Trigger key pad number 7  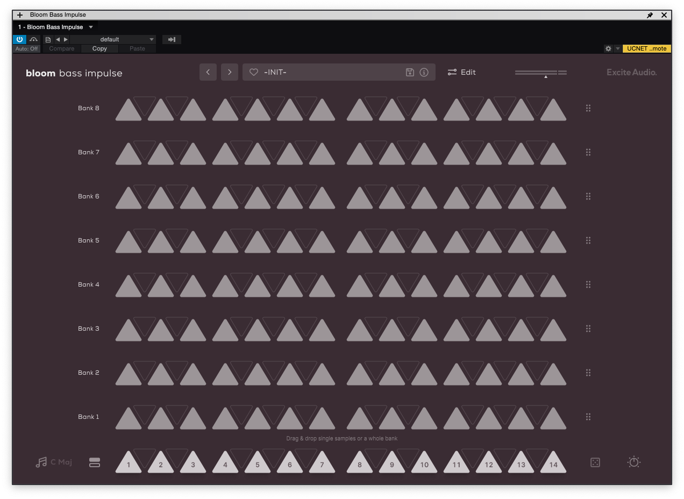point(322,464)
